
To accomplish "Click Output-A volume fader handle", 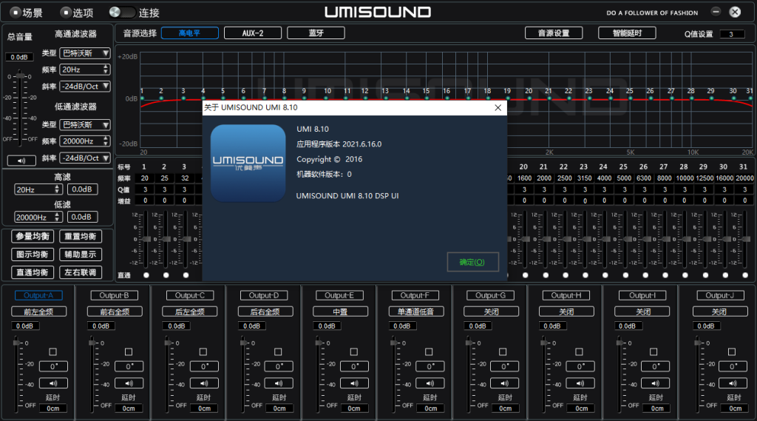I will 18,343.
